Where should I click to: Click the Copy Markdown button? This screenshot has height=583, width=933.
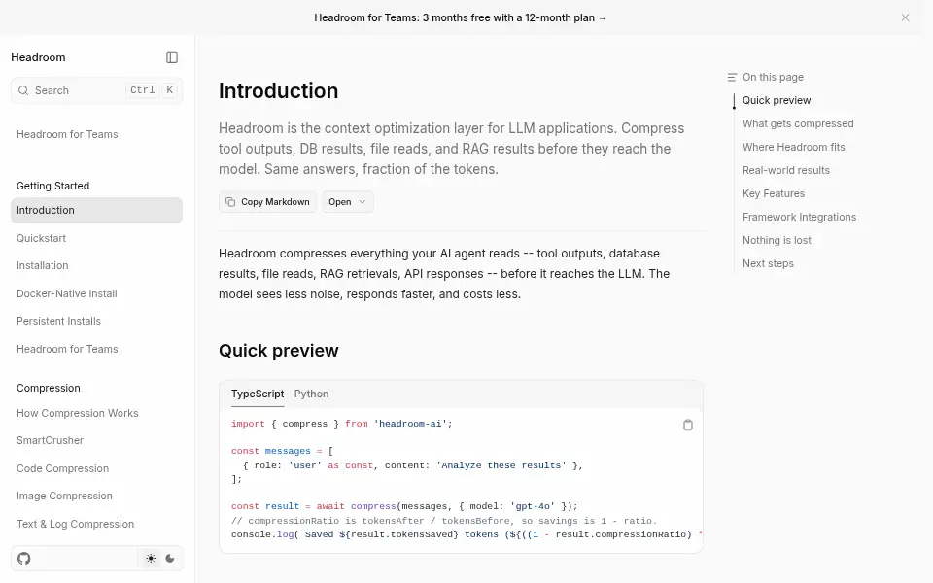268,202
